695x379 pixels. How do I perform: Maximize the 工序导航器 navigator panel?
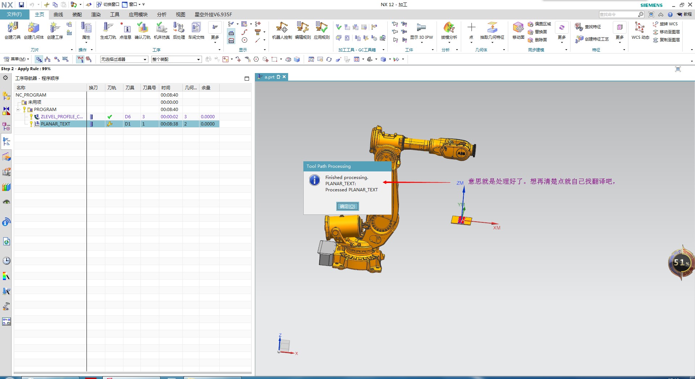[247, 78]
